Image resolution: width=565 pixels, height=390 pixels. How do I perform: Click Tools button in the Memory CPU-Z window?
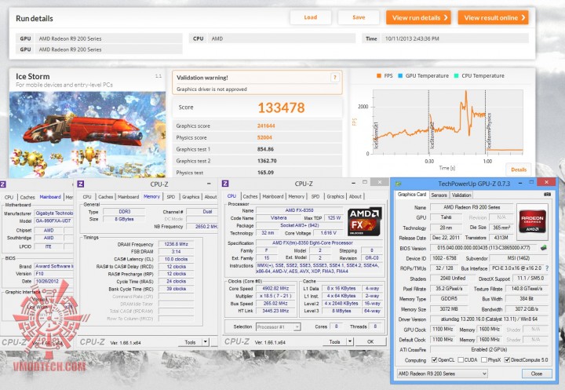tap(190, 342)
